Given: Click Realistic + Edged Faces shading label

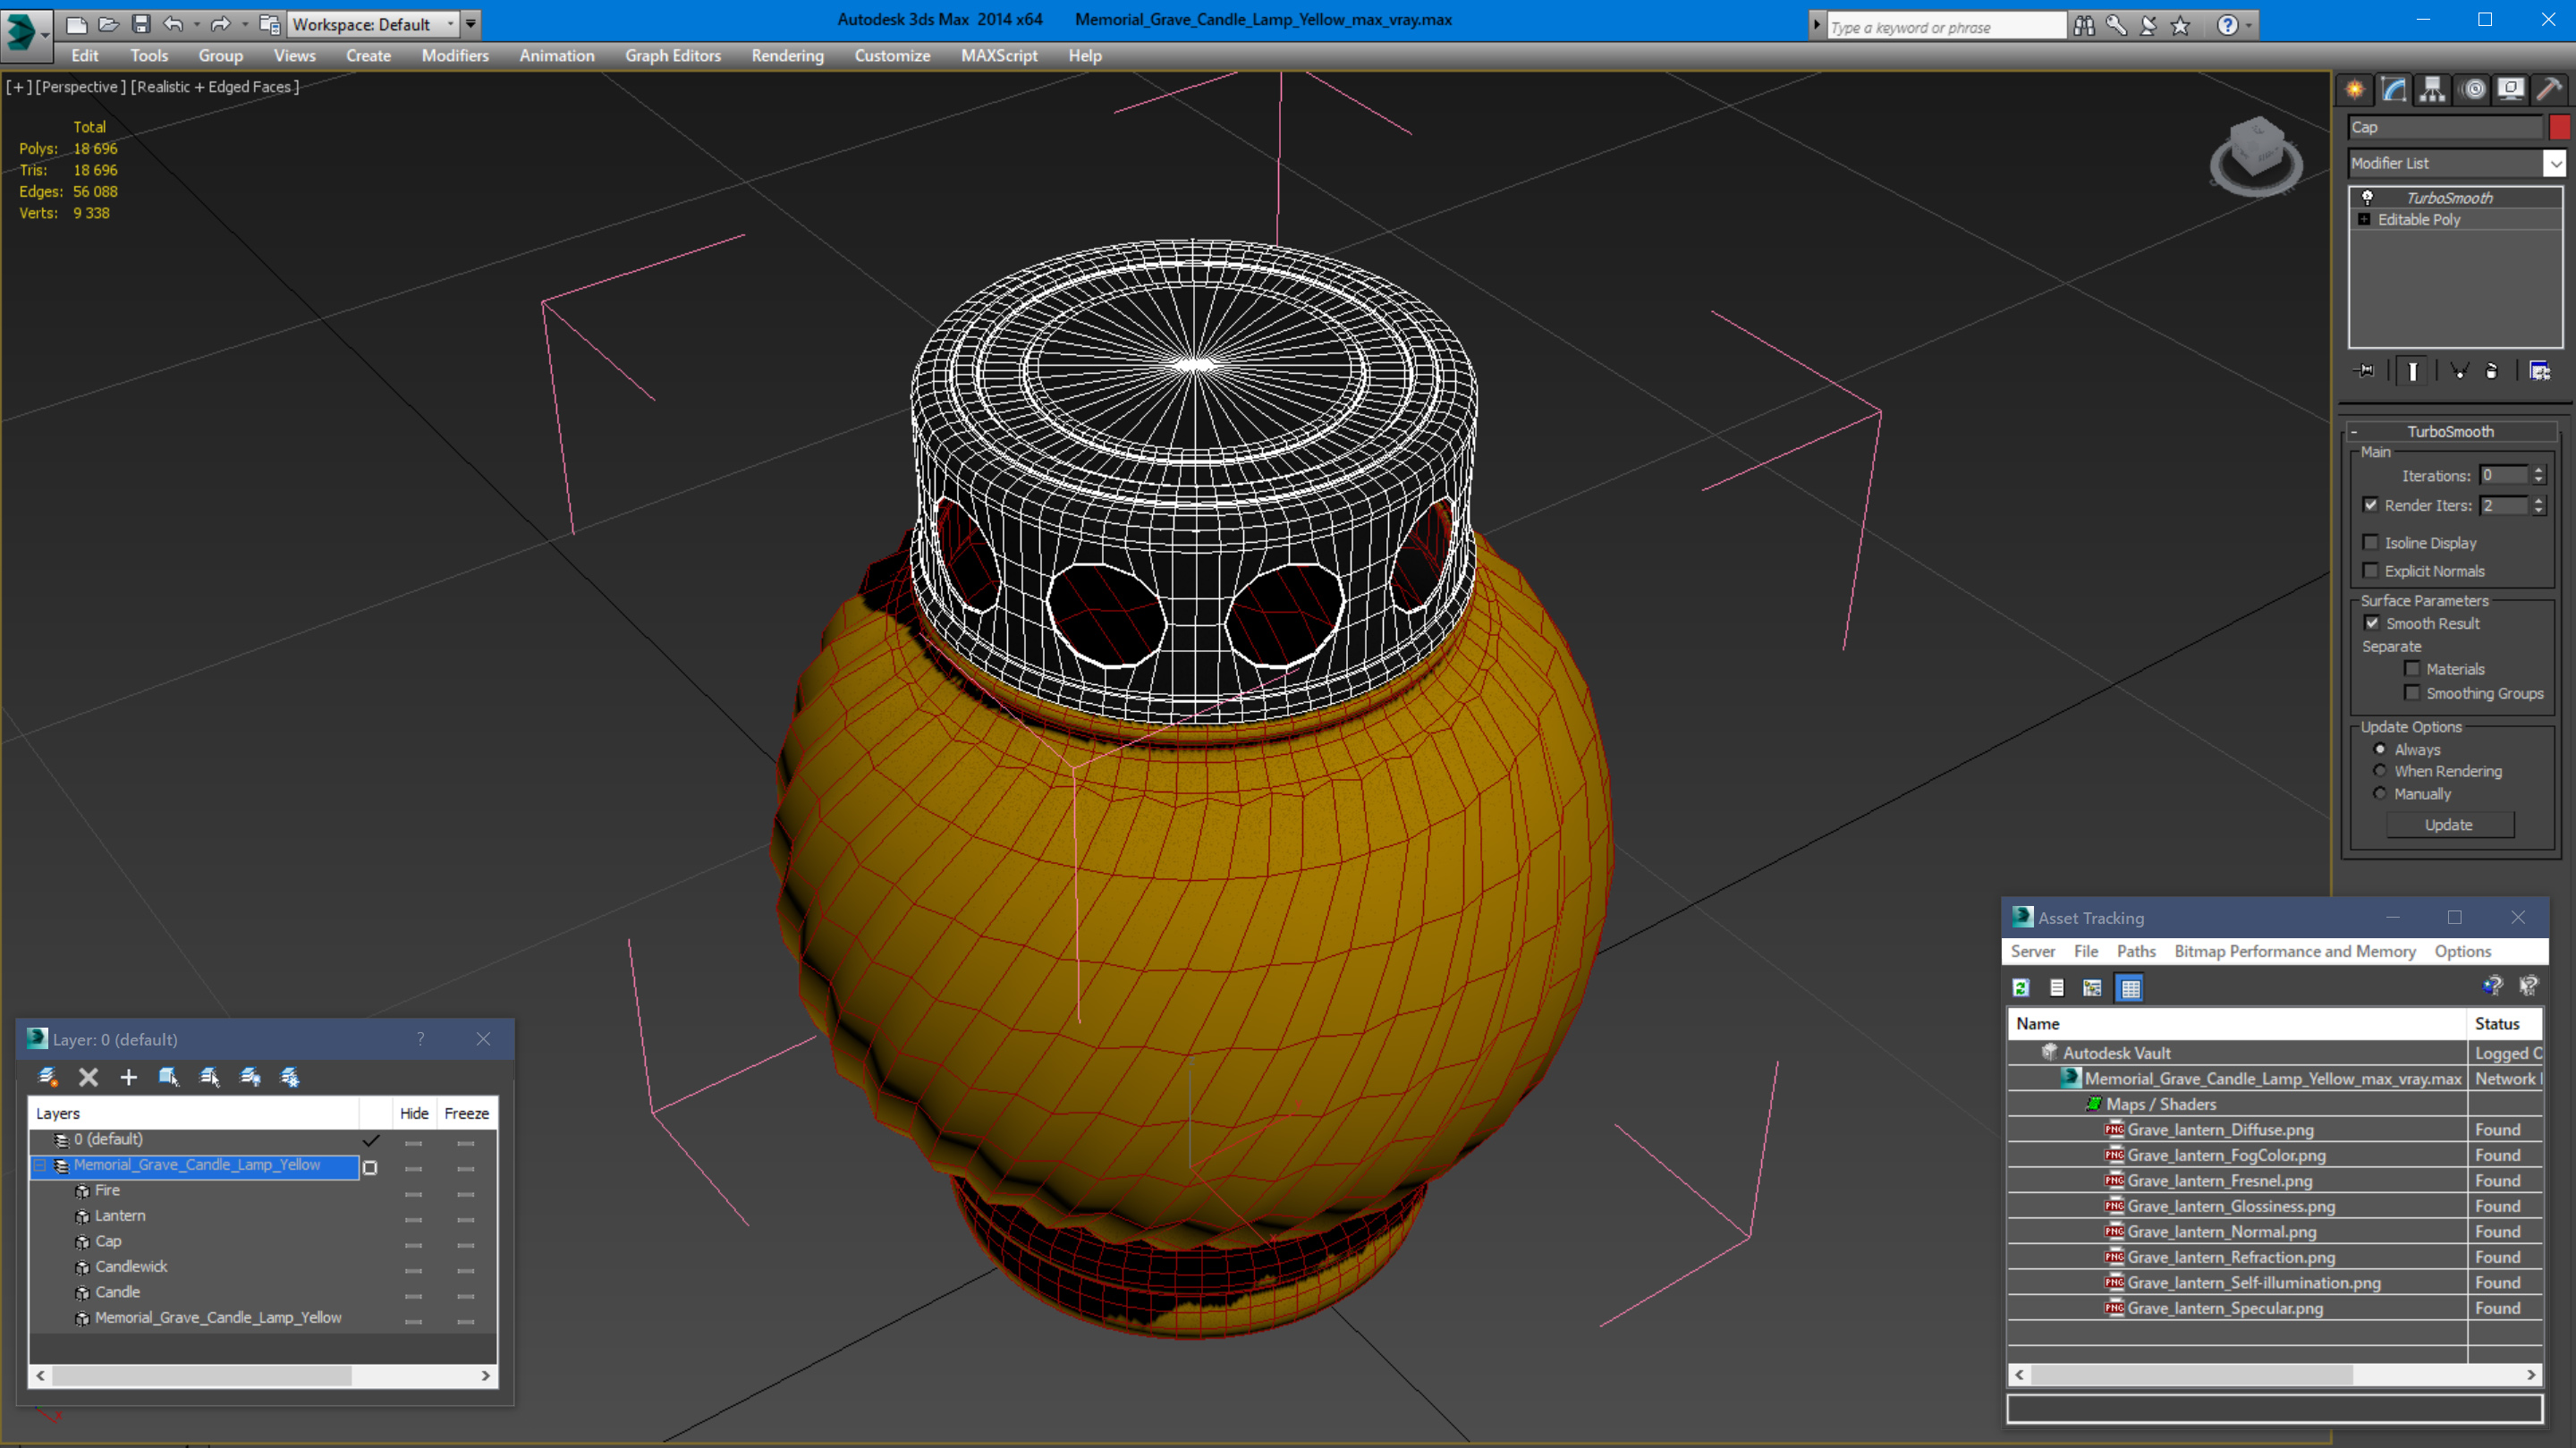Looking at the screenshot, I should (x=215, y=87).
